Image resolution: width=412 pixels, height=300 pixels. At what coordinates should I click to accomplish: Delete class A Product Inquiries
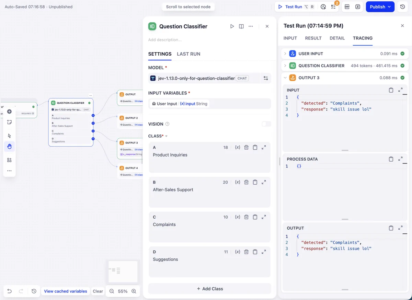(246, 147)
